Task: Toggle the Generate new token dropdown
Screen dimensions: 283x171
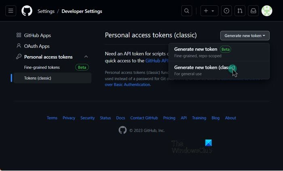Action: click(245, 36)
